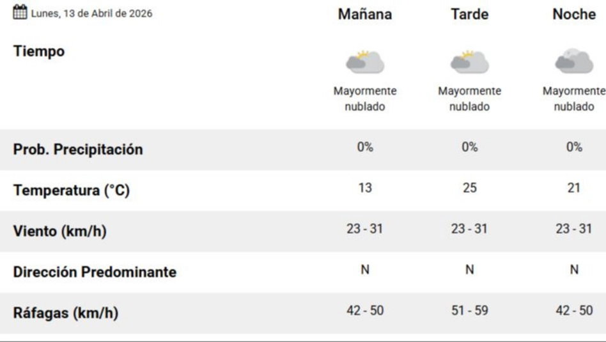
Task: Click the Prob. Precipitación row label
Action: pyautogui.click(x=78, y=150)
